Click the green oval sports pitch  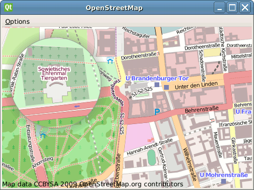[151, 157]
